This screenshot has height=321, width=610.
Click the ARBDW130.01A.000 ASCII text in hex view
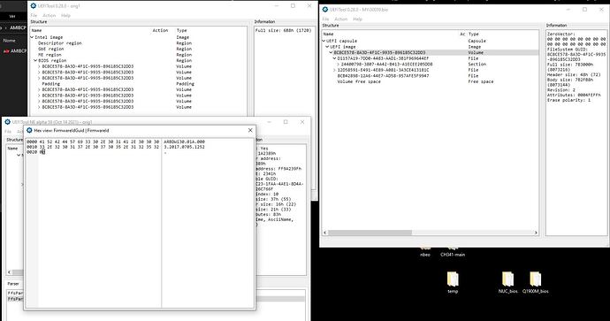point(184,142)
